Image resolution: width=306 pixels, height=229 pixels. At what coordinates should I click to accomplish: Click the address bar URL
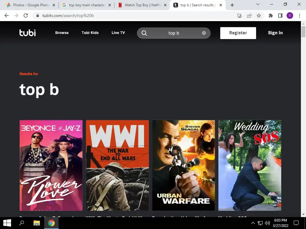coord(68,16)
